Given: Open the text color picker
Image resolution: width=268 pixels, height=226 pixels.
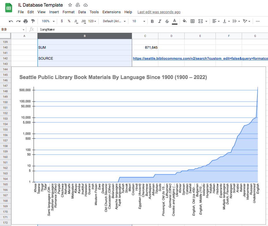Looking at the screenshot, I should (x=175, y=21).
